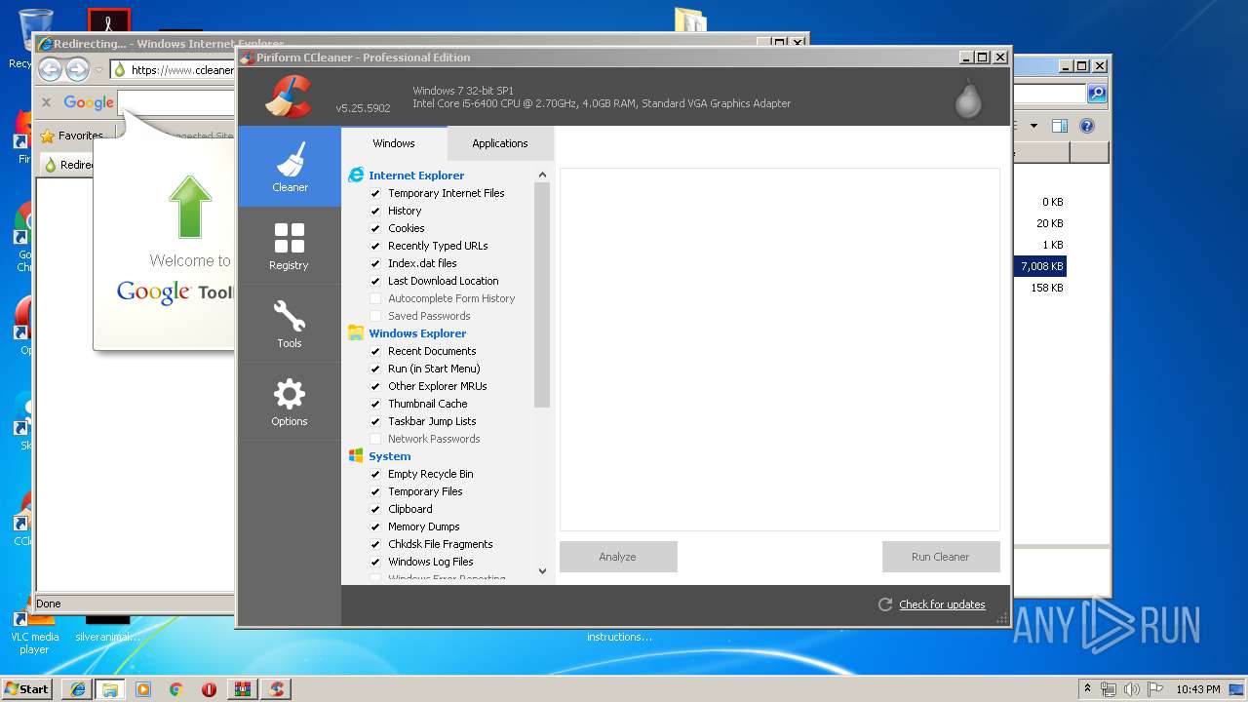This screenshot has height=702, width=1248.
Task: Click the Internet Explorer address bar
Action: (x=172, y=70)
